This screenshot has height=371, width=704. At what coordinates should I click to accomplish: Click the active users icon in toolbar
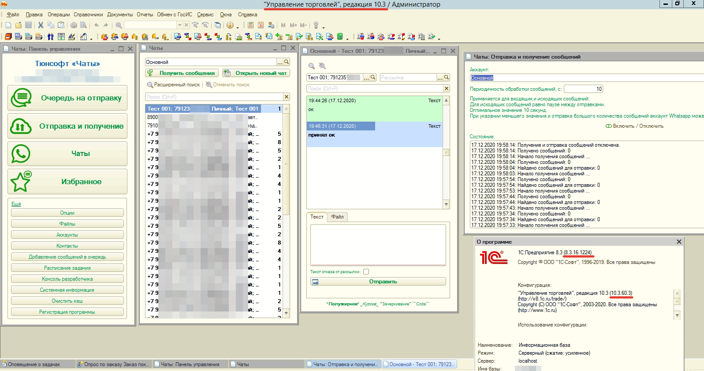271,25
